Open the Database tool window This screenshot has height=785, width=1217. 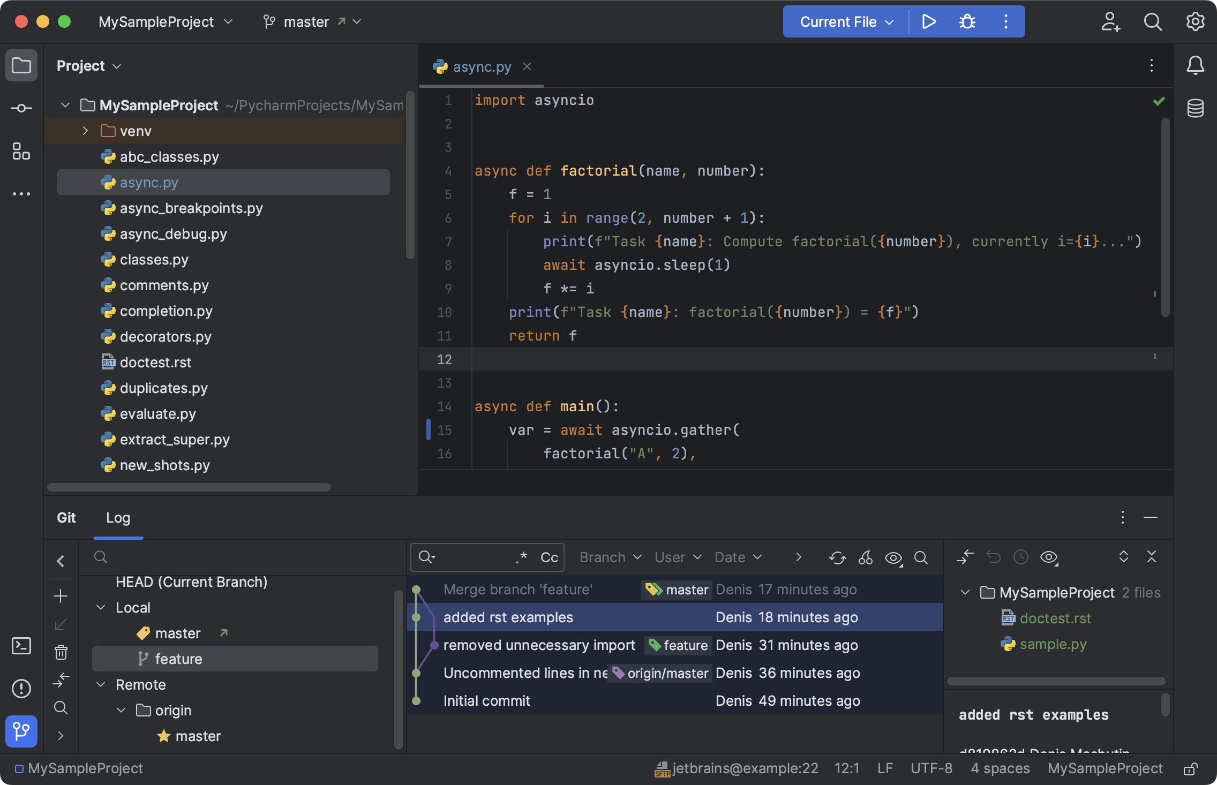(1196, 108)
